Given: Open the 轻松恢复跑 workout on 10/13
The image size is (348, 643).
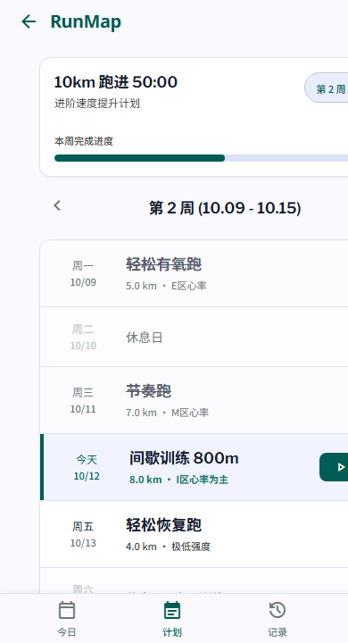Looking at the screenshot, I should pyautogui.click(x=194, y=534).
